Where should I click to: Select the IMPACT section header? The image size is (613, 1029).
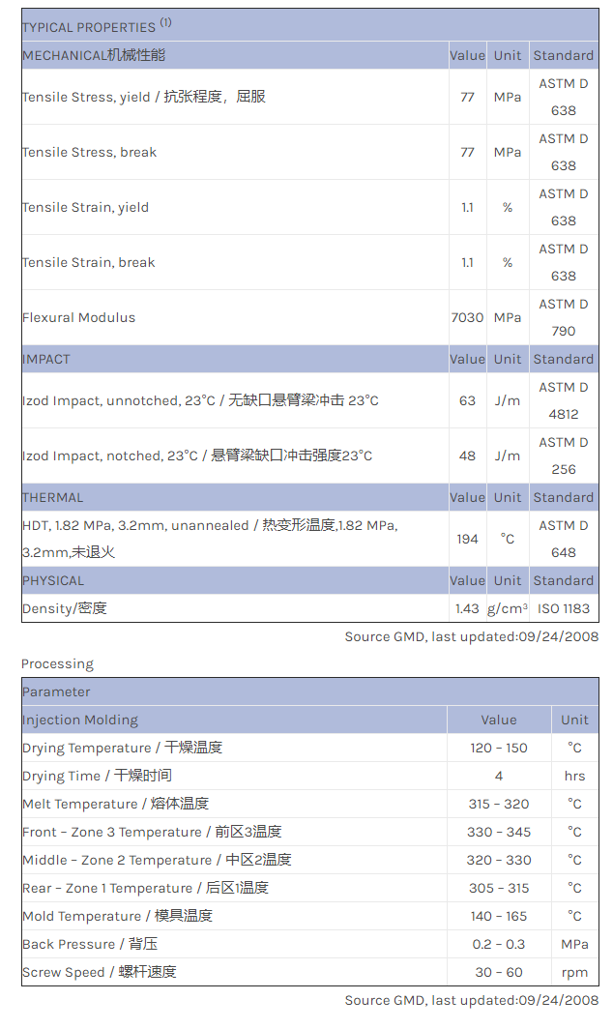tap(46, 359)
